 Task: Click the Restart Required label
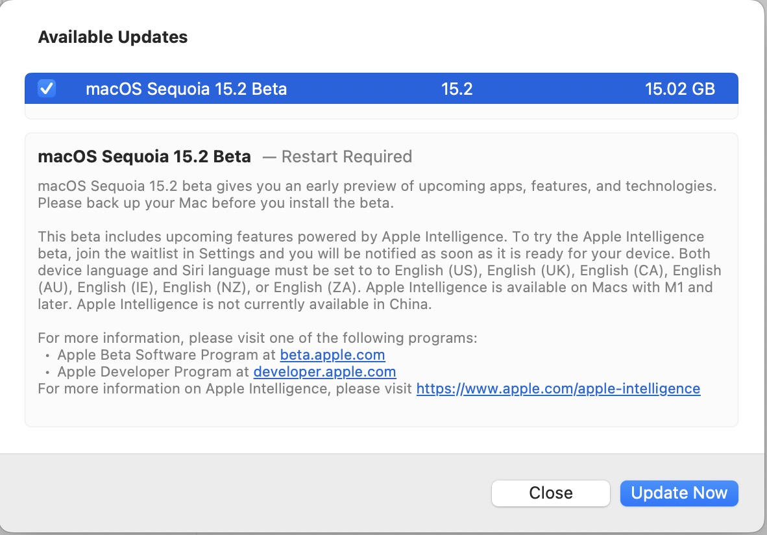pos(347,157)
